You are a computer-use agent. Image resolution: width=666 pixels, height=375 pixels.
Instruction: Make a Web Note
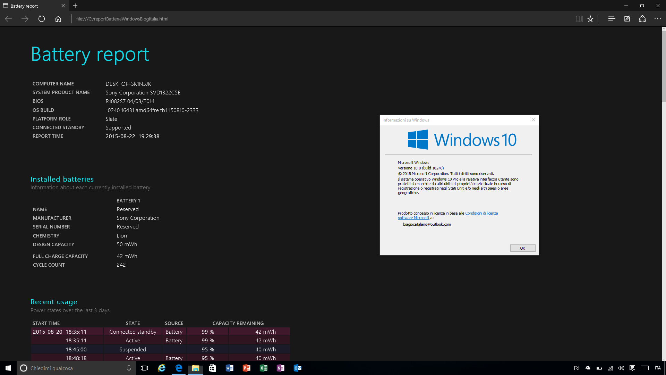click(627, 19)
